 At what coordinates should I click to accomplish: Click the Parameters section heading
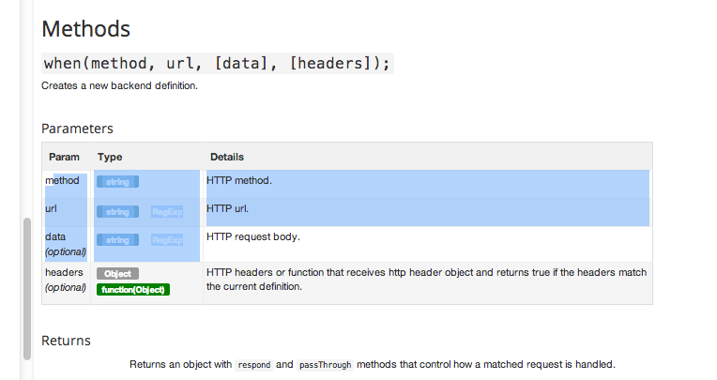[x=77, y=129]
